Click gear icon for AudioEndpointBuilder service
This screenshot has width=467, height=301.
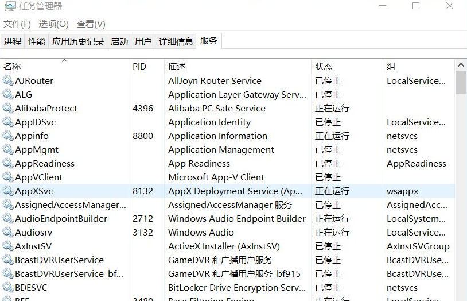pos(7,219)
